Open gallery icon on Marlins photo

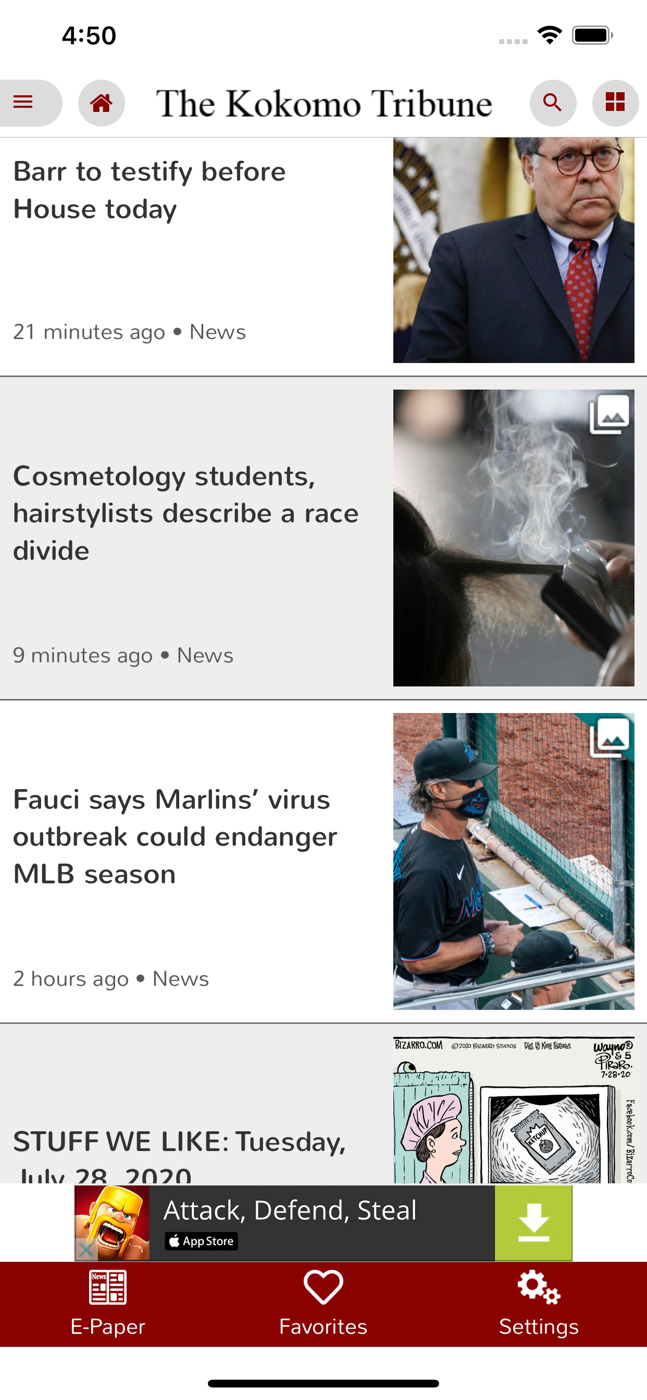coord(609,737)
